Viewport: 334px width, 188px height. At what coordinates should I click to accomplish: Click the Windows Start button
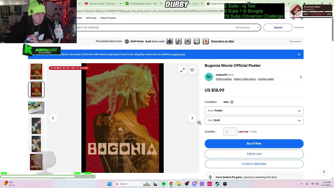109,184
